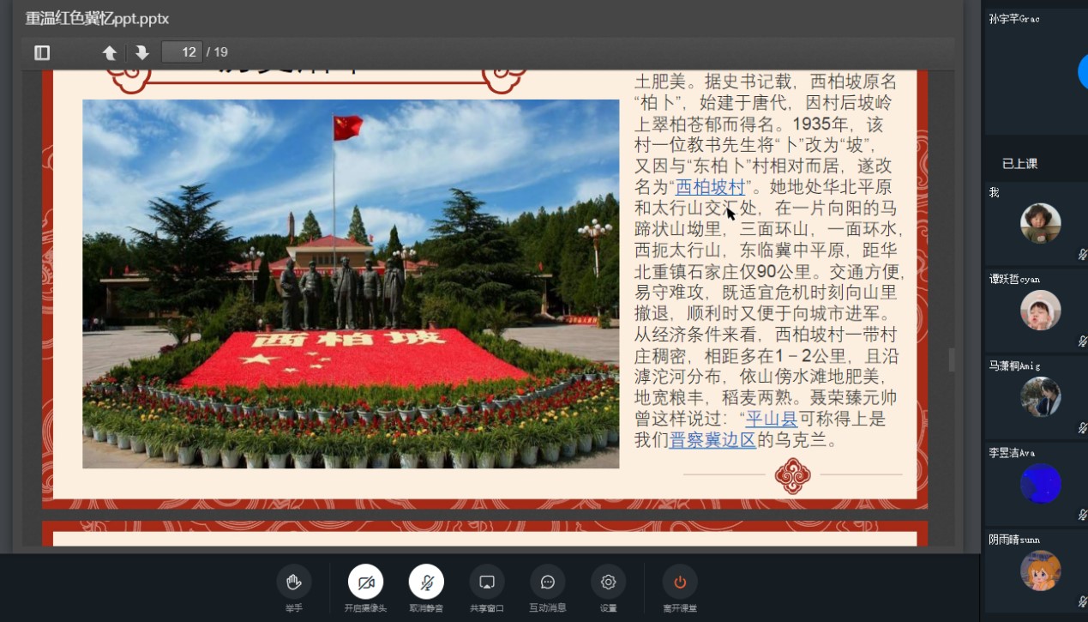
Task: Click the 李昱洁Ava blue avatar
Action: pos(1041,483)
